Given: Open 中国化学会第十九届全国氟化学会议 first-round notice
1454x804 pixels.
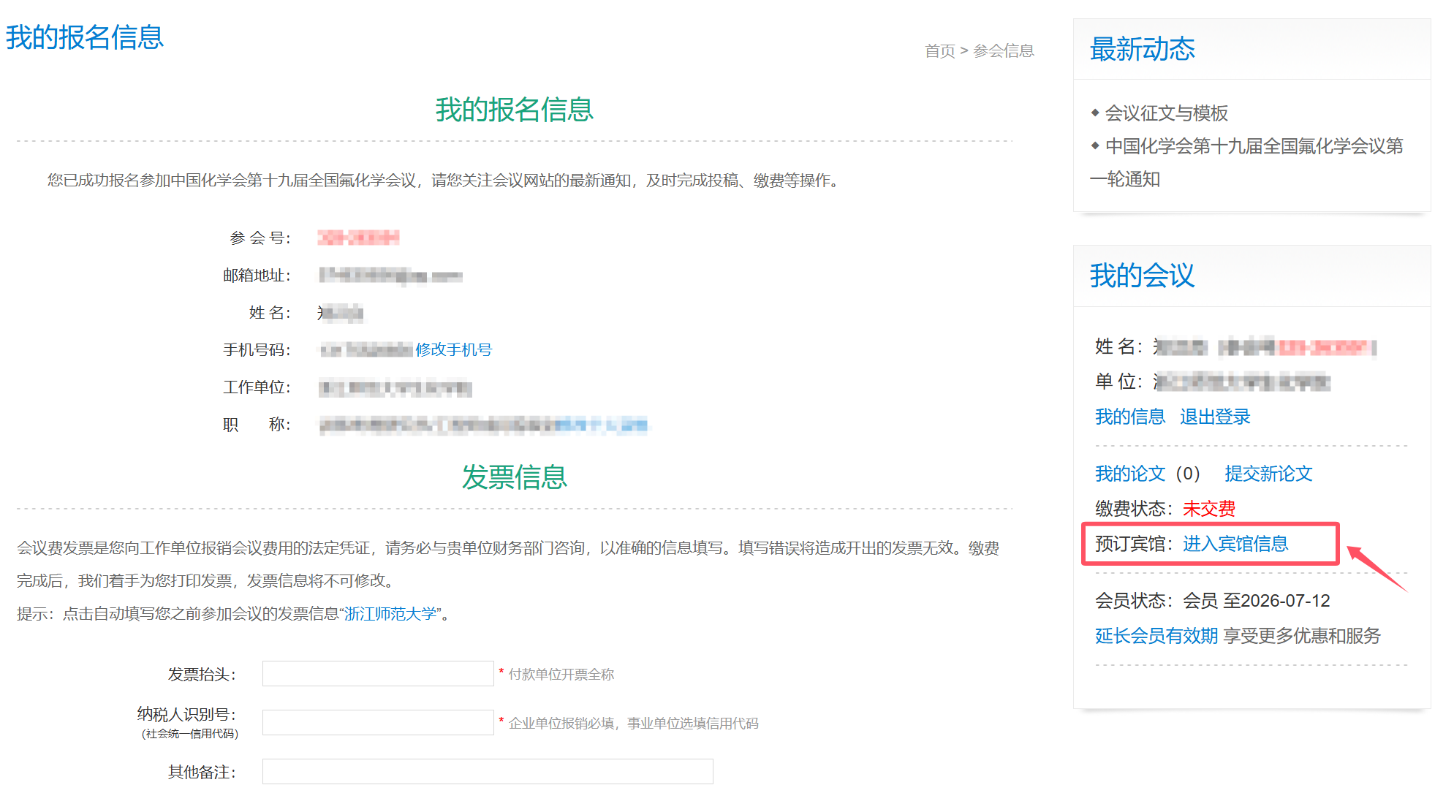Looking at the screenshot, I should coord(1253,146).
